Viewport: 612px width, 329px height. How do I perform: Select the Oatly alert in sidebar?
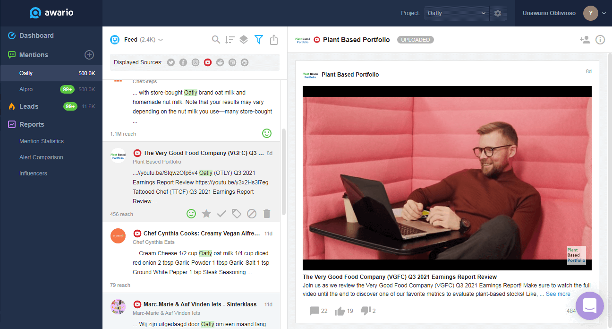(51, 73)
